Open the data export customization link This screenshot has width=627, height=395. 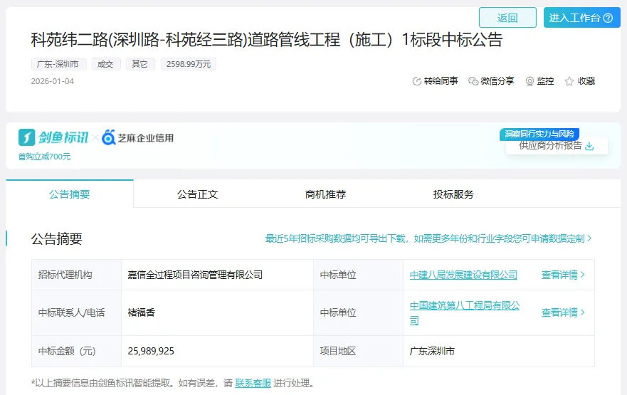(428, 238)
